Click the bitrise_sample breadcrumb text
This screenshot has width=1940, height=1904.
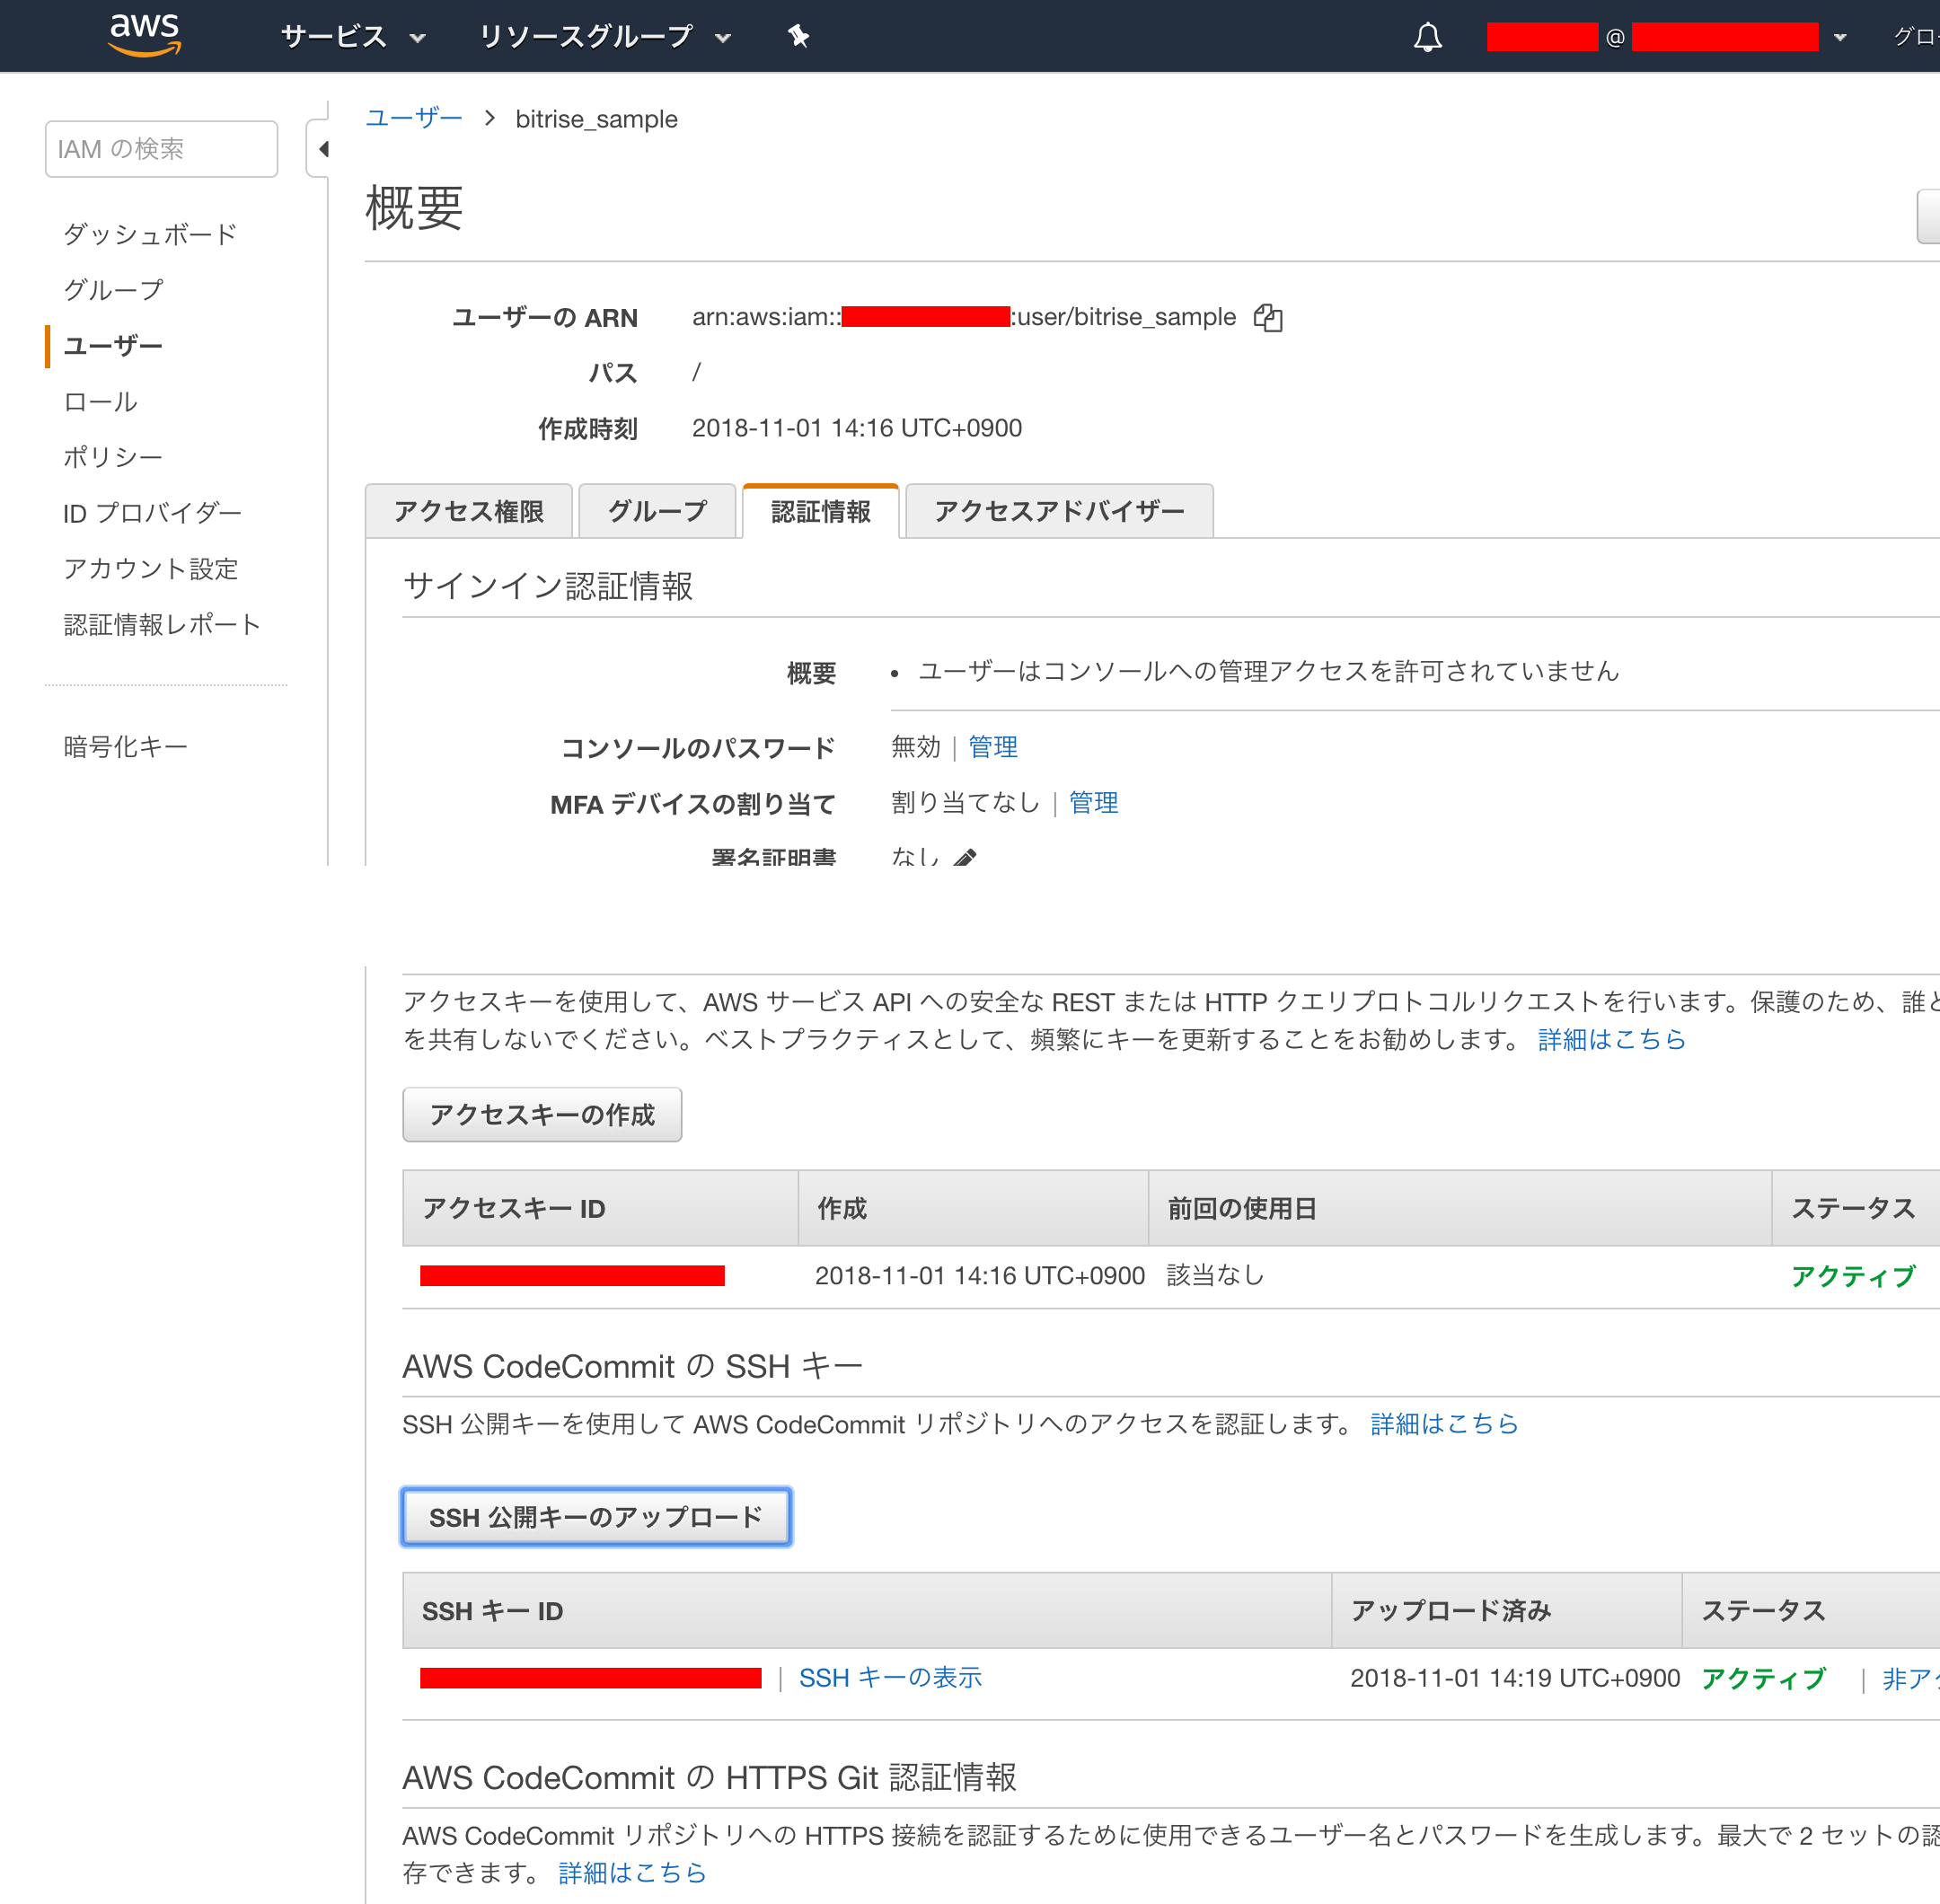click(596, 119)
